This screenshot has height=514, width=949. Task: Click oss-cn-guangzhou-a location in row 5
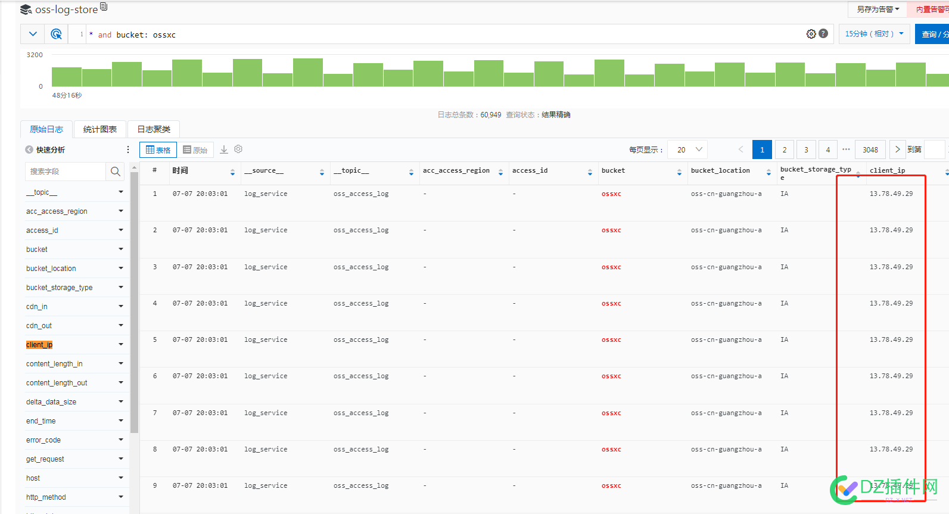point(726,339)
